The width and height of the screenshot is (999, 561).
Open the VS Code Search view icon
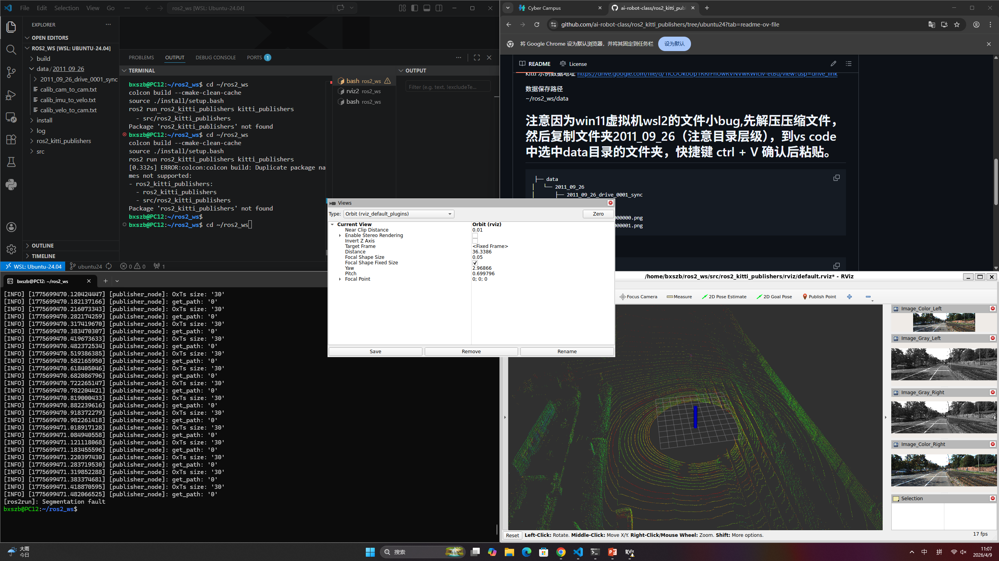(11, 50)
